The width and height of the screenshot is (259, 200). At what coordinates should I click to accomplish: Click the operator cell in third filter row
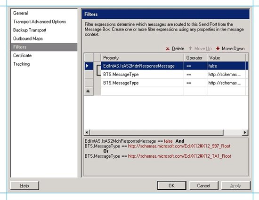coord(195,83)
